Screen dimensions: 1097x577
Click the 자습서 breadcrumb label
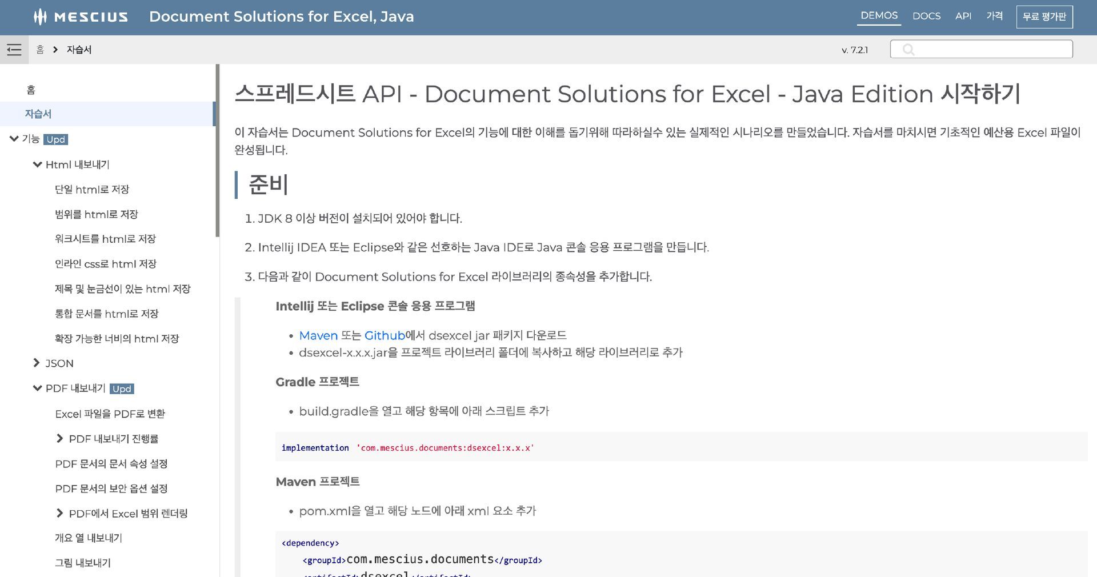tap(79, 50)
